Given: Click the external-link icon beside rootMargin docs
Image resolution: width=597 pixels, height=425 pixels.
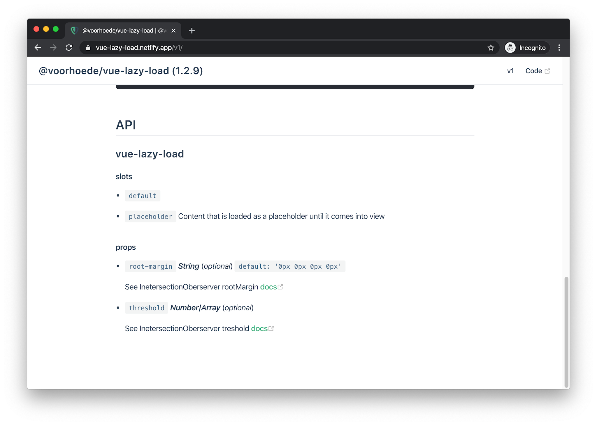Looking at the screenshot, I should [x=280, y=286].
